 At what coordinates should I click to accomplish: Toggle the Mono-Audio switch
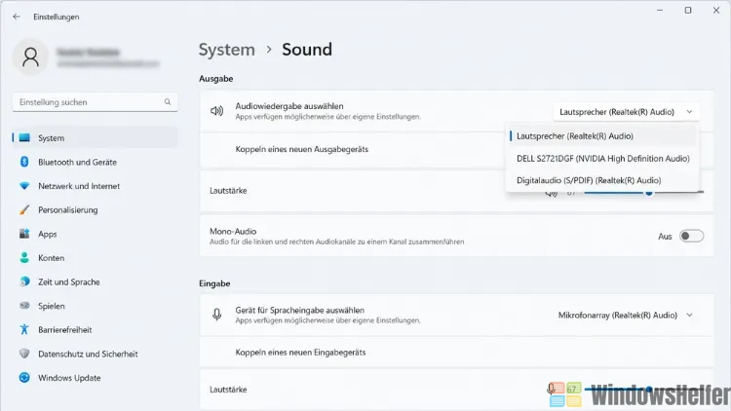(691, 237)
